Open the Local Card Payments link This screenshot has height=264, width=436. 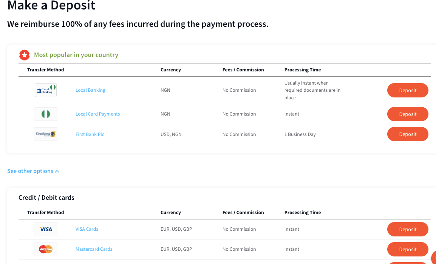tap(97, 114)
